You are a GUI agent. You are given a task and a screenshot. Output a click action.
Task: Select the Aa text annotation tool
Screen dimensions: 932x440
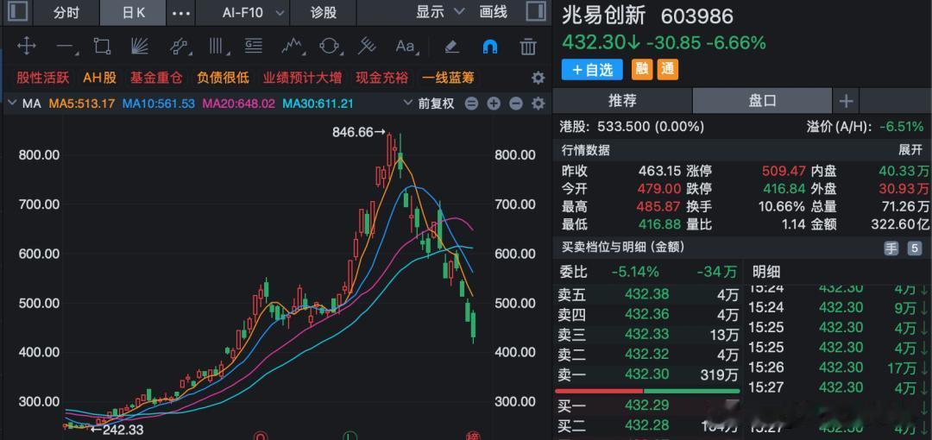pyautogui.click(x=406, y=46)
